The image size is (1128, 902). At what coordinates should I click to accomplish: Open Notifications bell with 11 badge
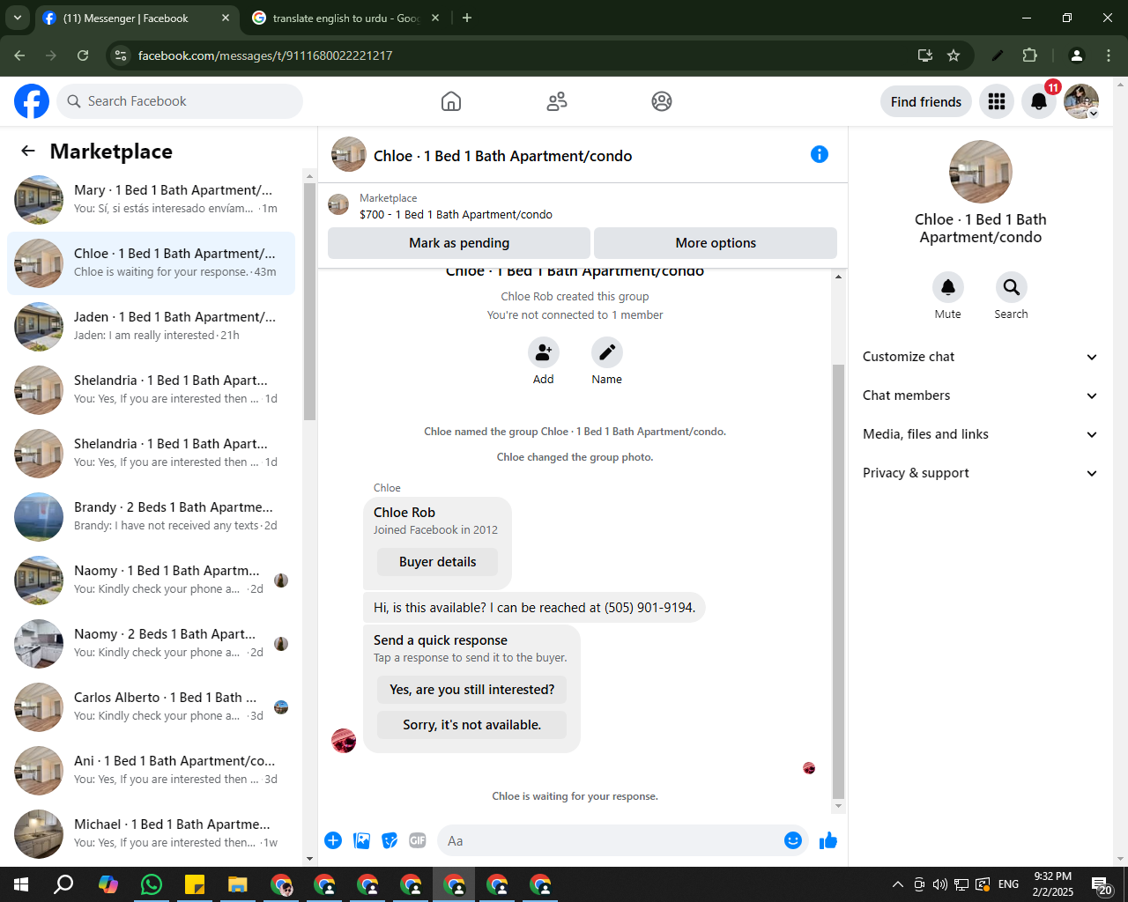pyautogui.click(x=1039, y=101)
